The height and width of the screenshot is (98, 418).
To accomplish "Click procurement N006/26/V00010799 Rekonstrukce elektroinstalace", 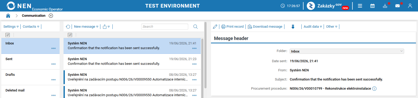I will point(330,89).
